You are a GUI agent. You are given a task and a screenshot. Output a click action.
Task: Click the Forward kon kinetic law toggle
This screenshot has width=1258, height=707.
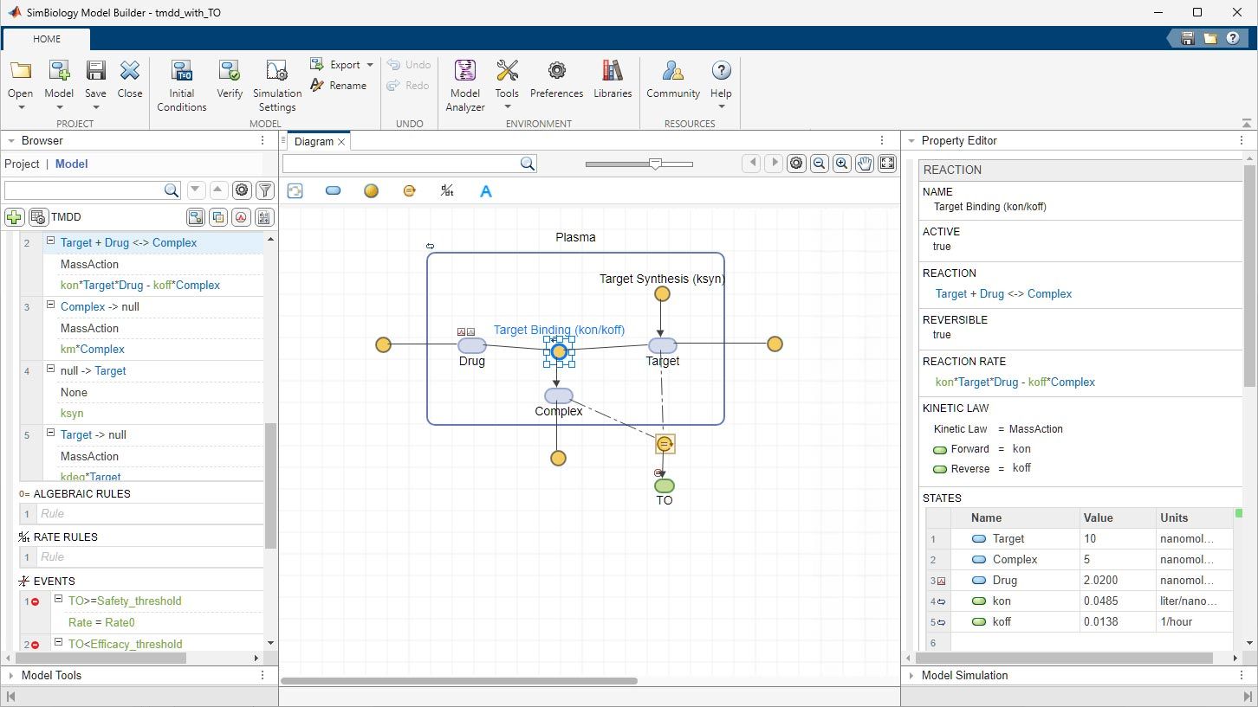click(940, 449)
